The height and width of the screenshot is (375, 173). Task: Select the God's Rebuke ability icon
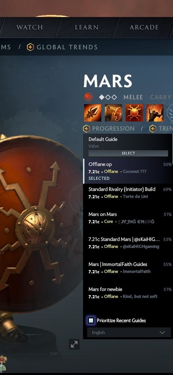(113, 112)
